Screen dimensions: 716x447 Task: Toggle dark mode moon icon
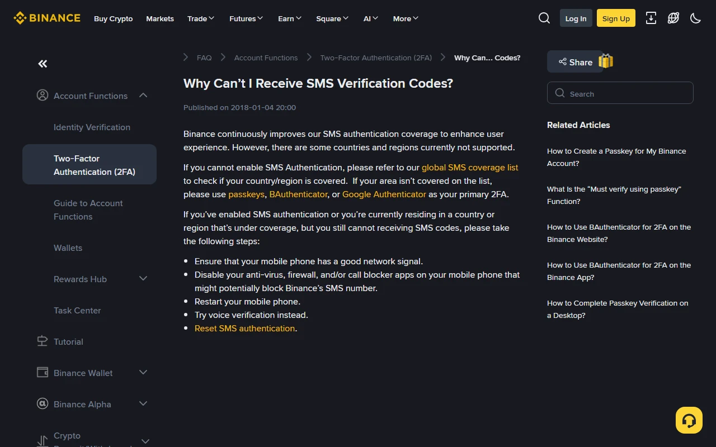(x=696, y=18)
